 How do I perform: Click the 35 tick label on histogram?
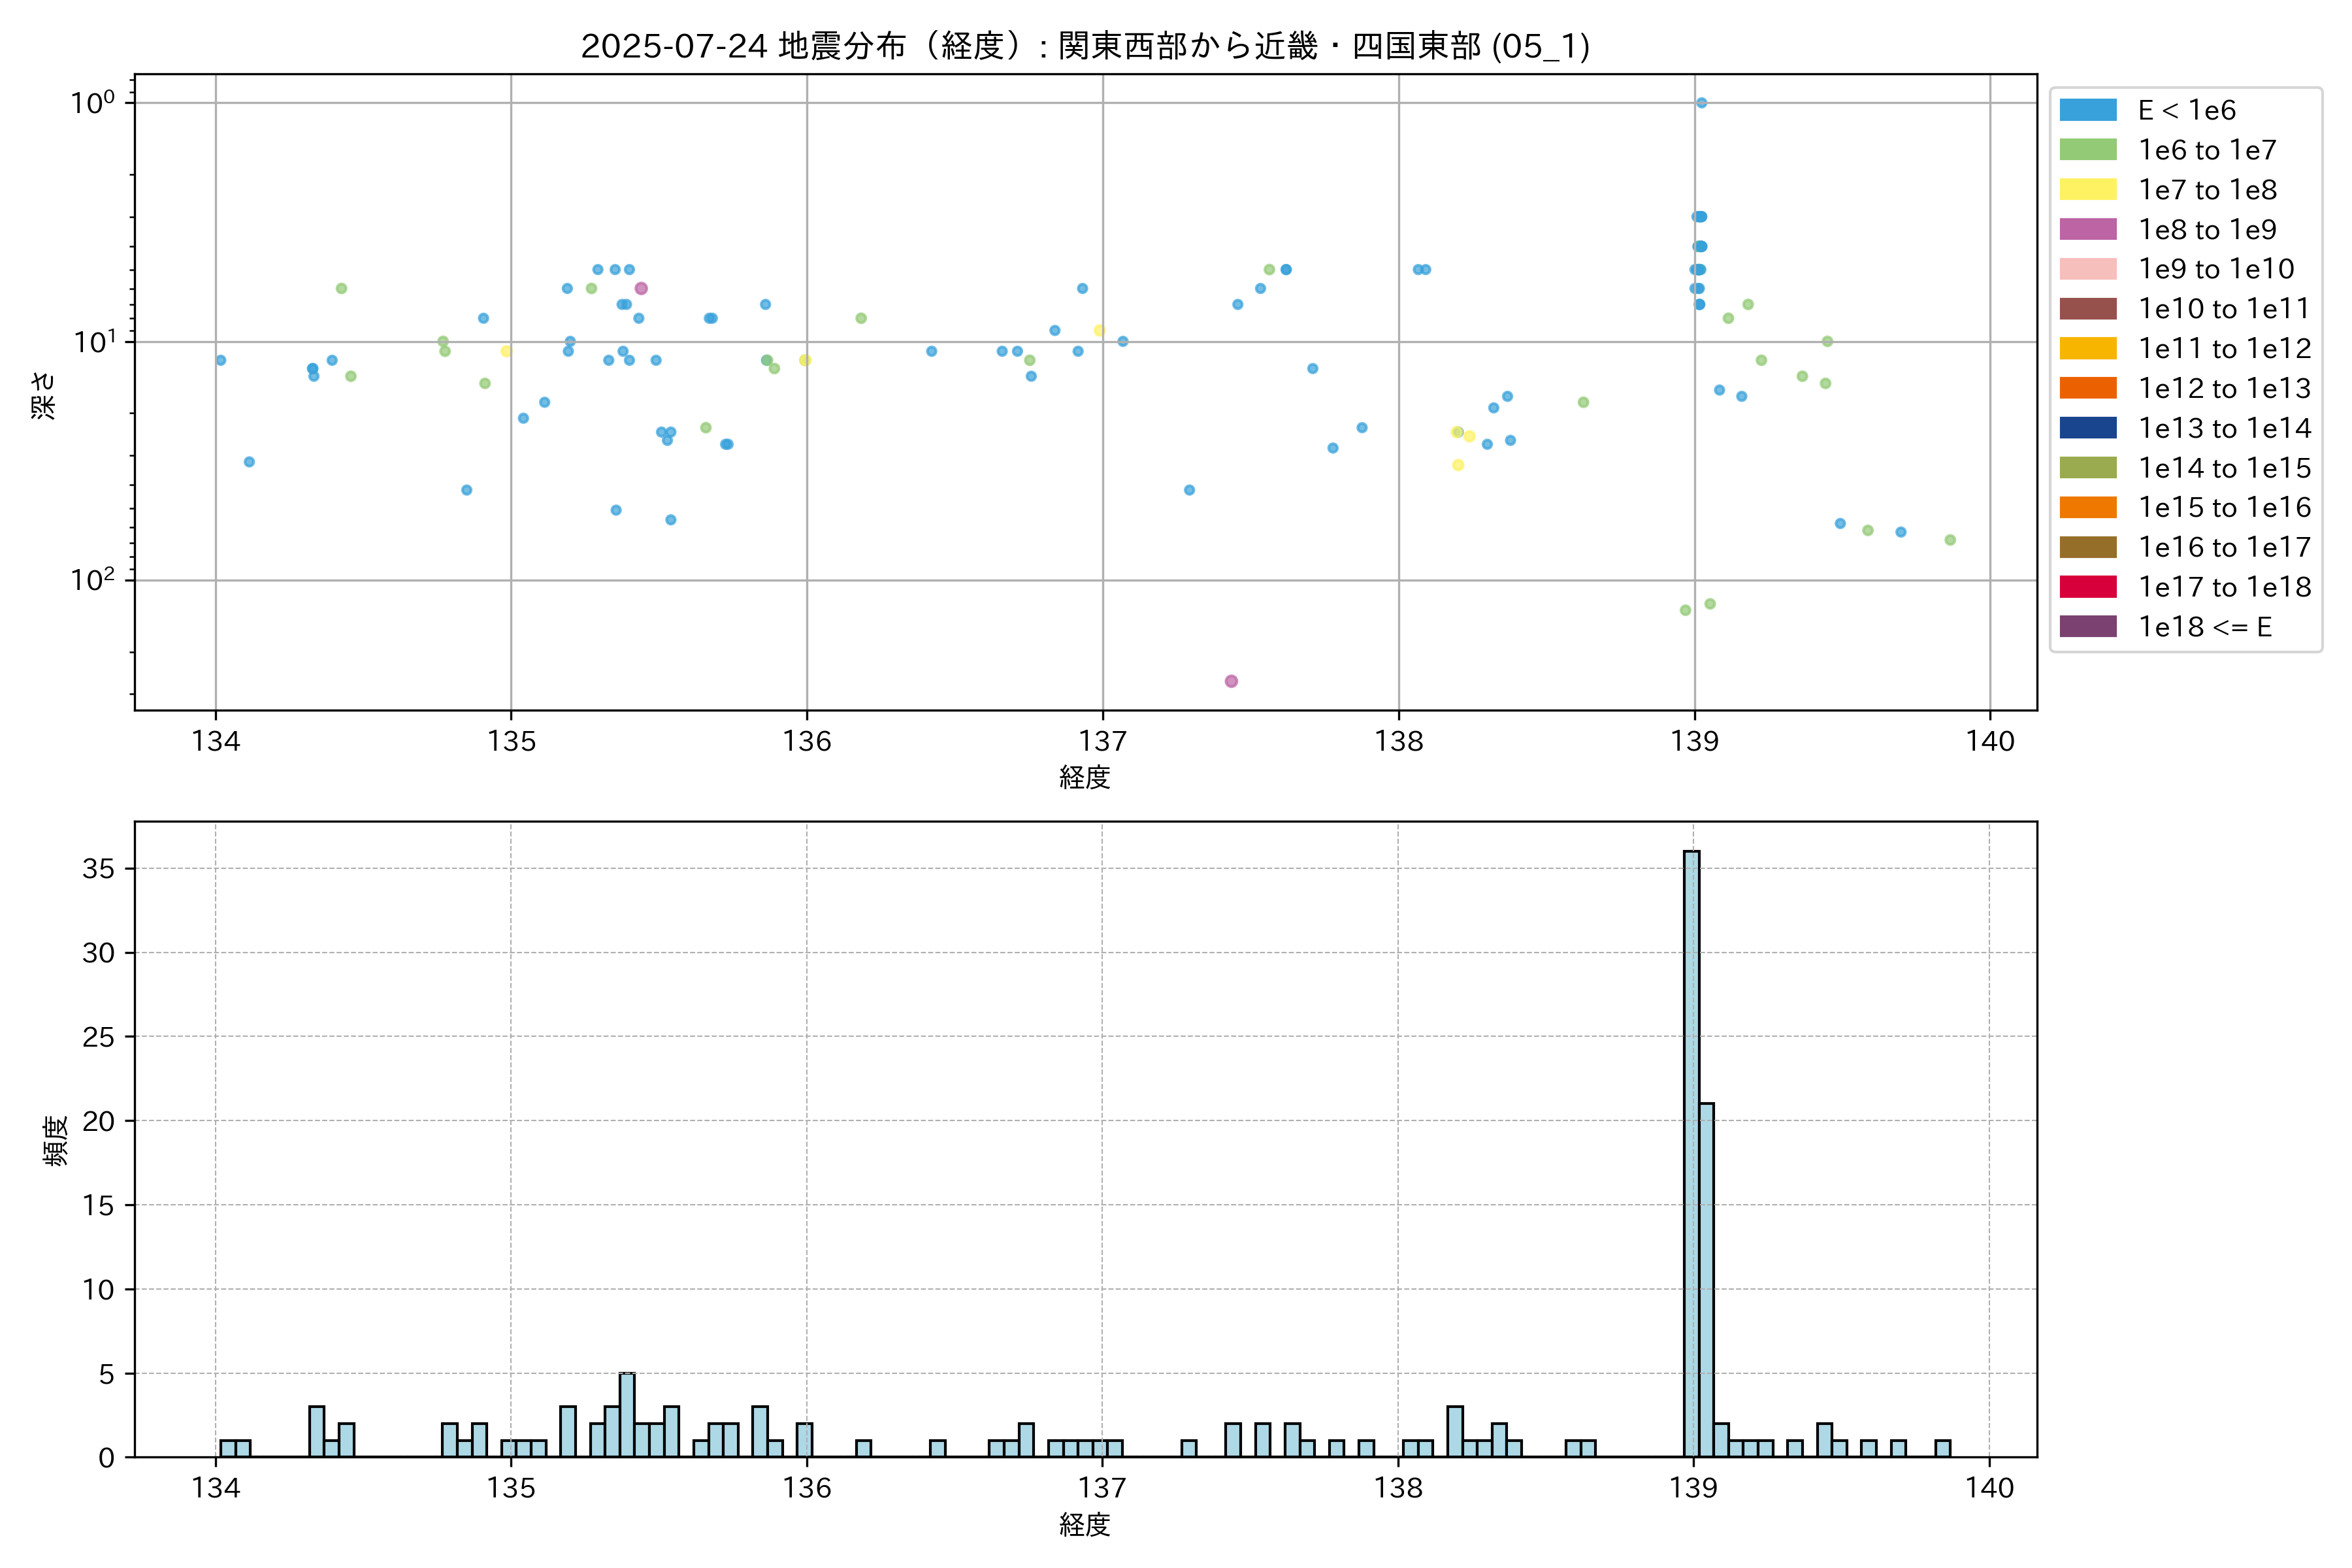[98, 868]
